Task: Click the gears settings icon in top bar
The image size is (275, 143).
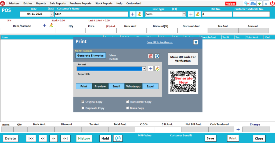Action: [x=247, y=3]
